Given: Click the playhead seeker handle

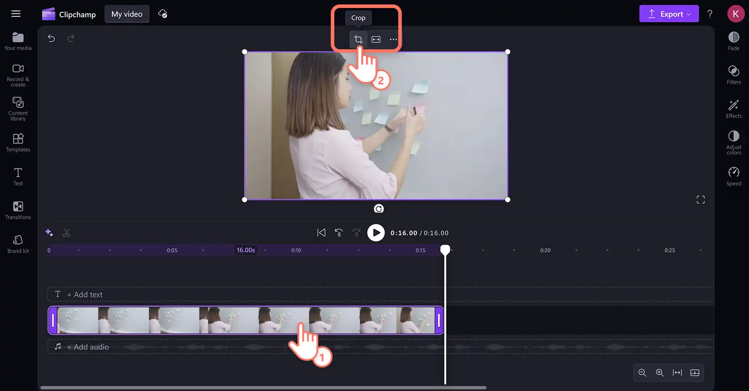Looking at the screenshot, I should [x=445, y=250].
